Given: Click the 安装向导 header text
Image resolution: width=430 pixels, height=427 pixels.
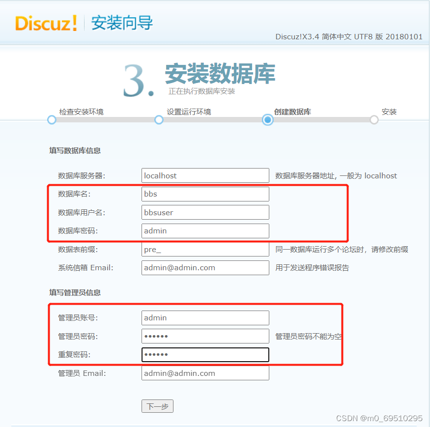Looking at the screenshot, I should (121, 24).
